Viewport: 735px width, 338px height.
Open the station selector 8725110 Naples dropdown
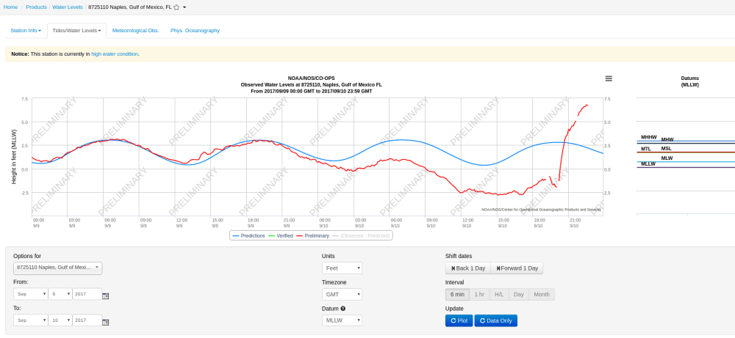[57, 268]
